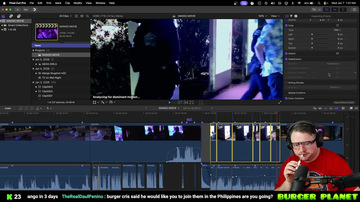Open the browser search magnifier
The height and width of the screenshot is (202, 360).
[x=87, y=16]
